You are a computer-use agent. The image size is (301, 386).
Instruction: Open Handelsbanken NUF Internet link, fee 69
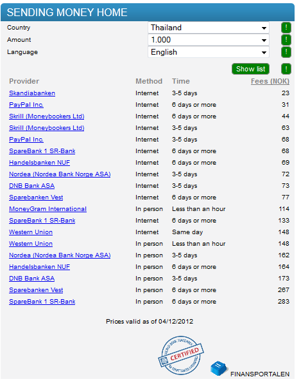(x=40, y=163)
